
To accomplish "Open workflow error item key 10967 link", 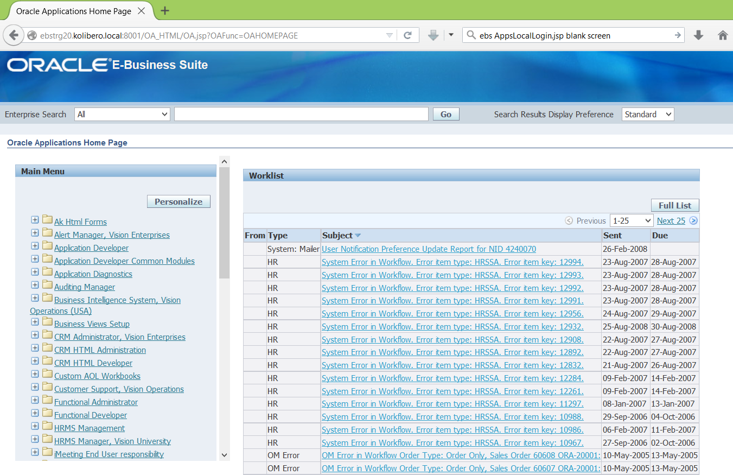I will click(452, 443).
